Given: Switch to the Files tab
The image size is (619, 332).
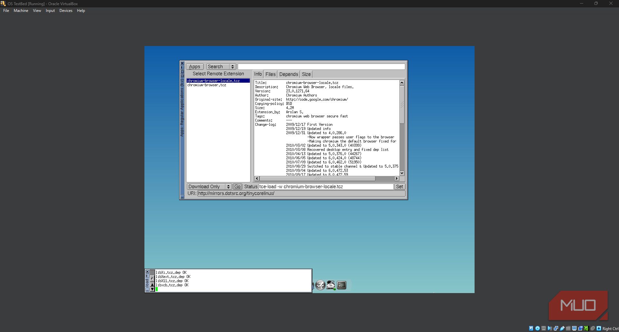Looking at the screenshot, I should (270, 74).
